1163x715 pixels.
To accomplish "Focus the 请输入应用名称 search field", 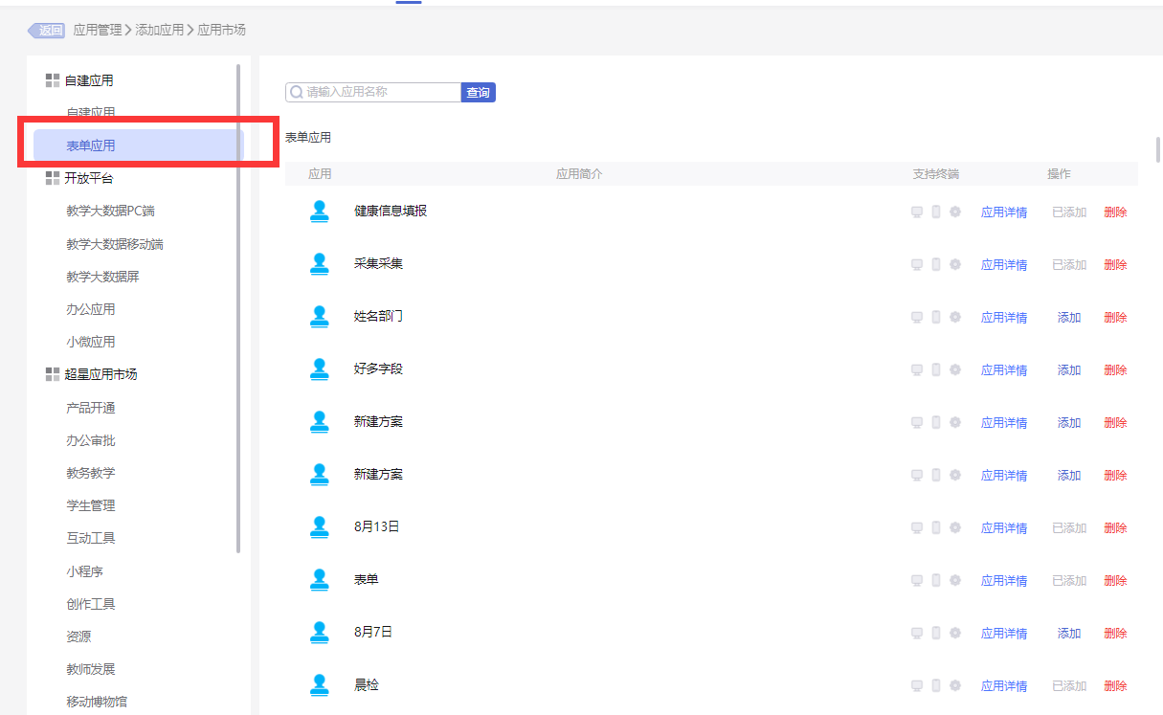I will click(373, 93).
